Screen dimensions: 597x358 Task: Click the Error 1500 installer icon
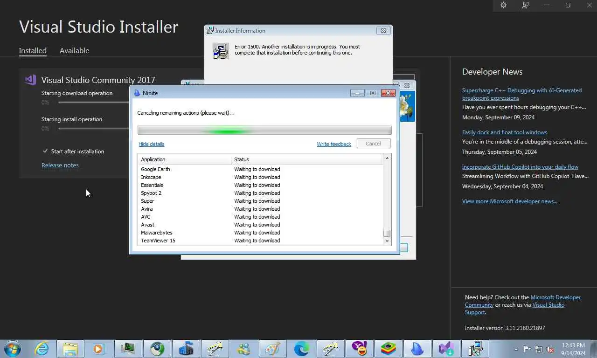click(221, 51)
